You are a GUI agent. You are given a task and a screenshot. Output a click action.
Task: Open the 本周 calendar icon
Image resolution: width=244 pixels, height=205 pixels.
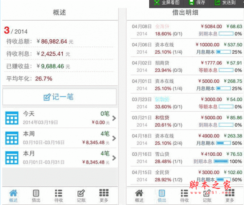pyautogui.click(x=12, y=138)
